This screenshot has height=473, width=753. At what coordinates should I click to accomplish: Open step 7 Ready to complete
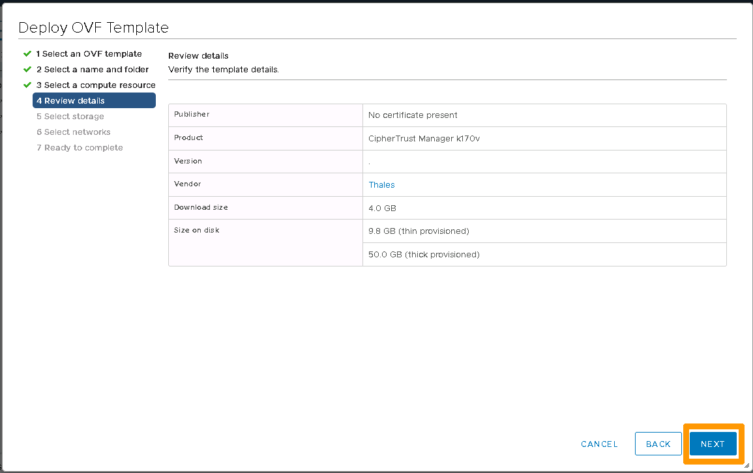pyautogui.click(x=80, y=147)
